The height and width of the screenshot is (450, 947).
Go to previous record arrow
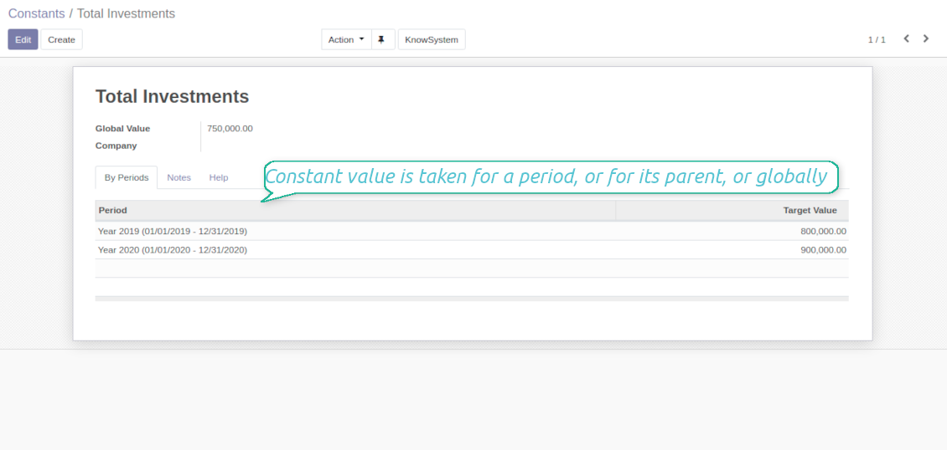point(906,38)
